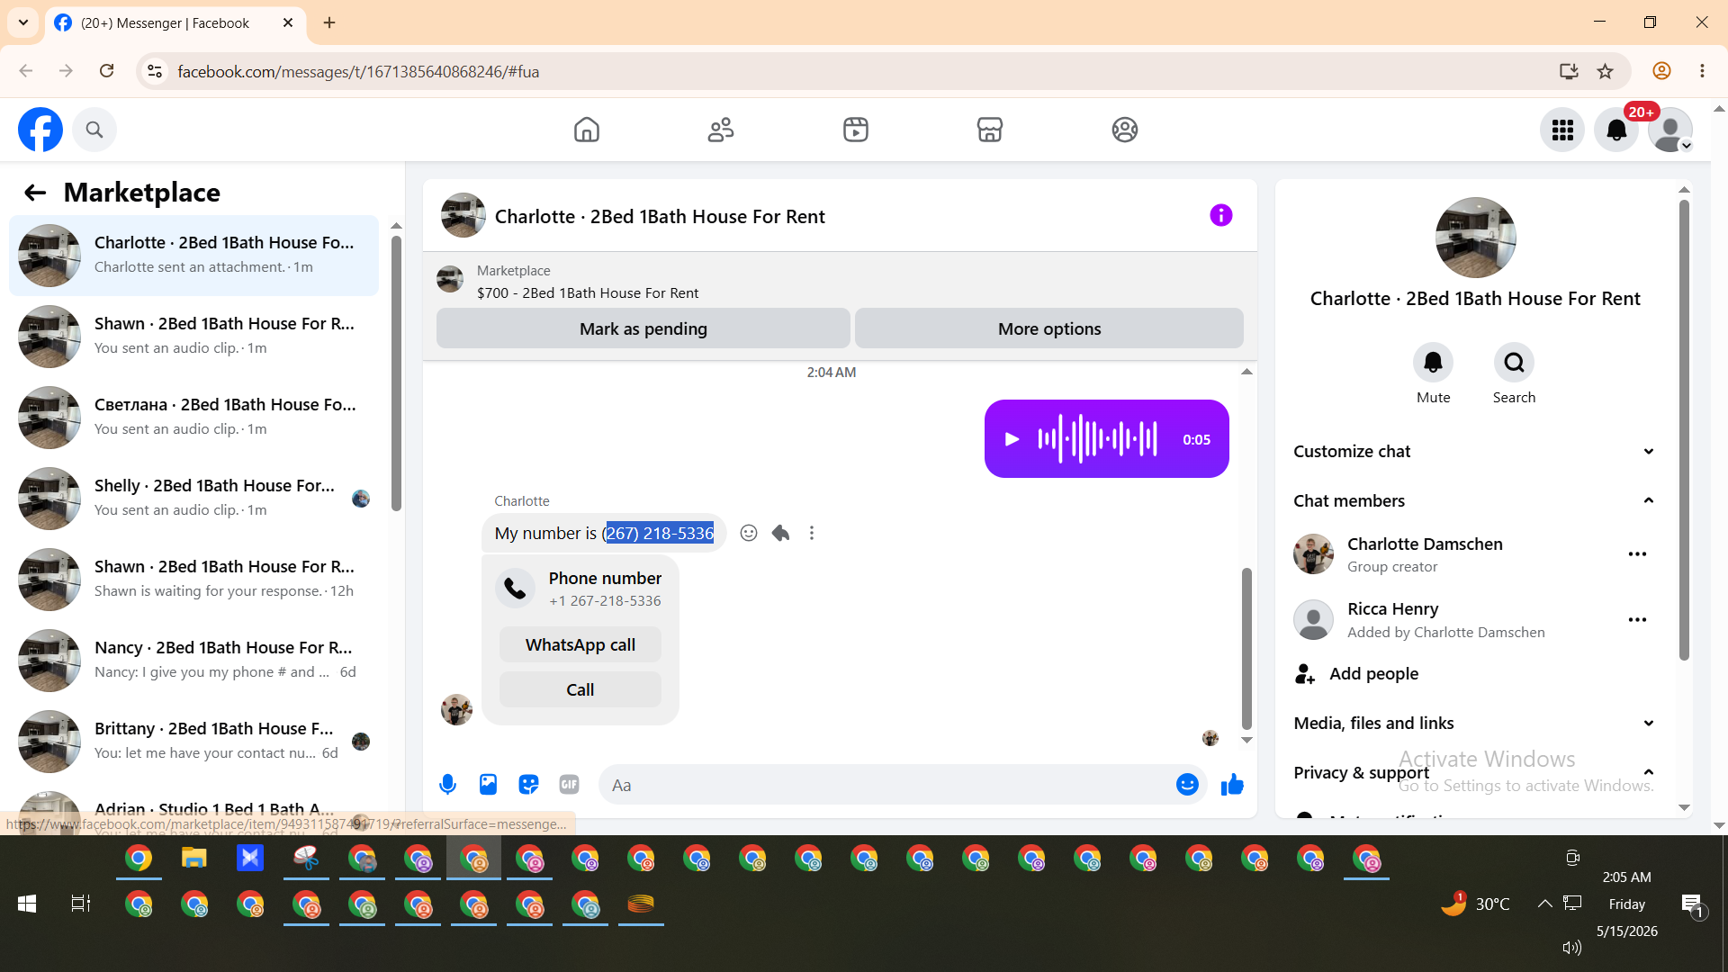Viewport: 1728px width, 972px height.
Task: Open the Chrome three-dot menu
Action: (x=1702, y=71)
